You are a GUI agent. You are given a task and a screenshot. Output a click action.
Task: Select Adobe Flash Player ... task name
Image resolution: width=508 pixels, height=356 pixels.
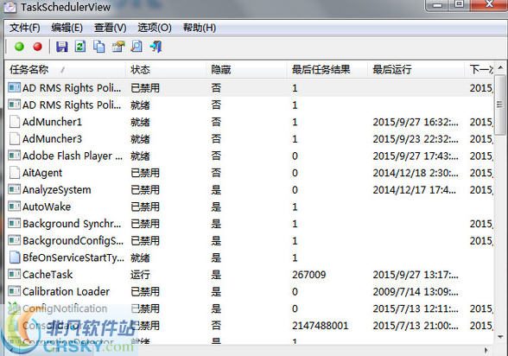(73, 156)
